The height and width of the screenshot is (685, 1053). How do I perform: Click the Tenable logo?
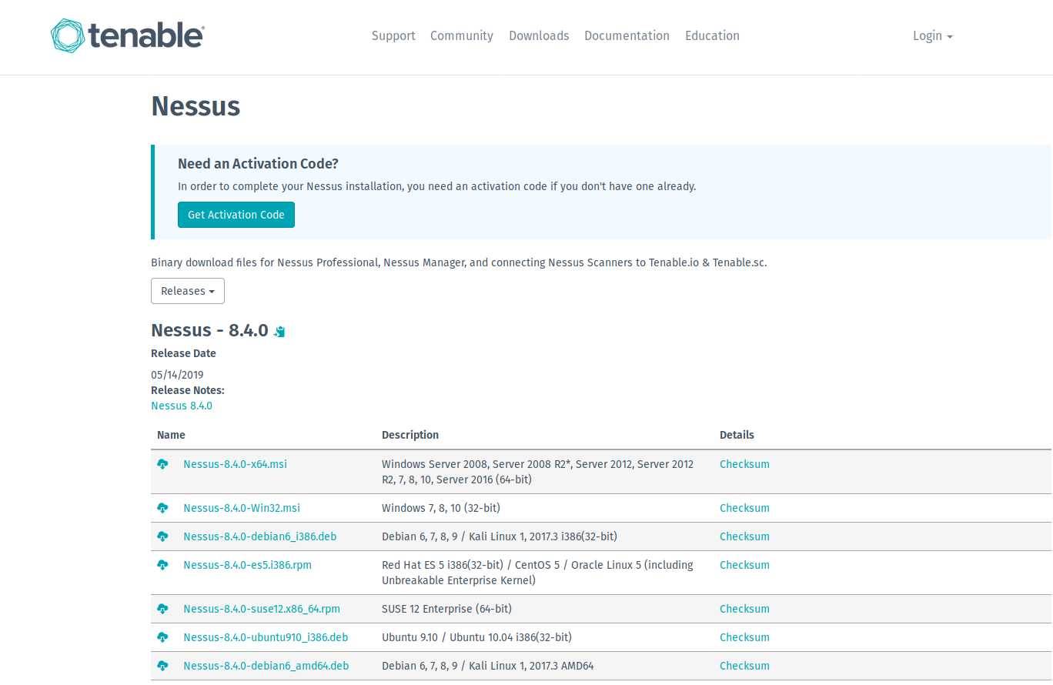tap(127, 35)
